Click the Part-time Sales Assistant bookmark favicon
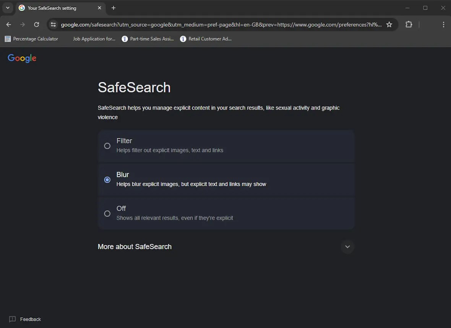 (124, 39)
